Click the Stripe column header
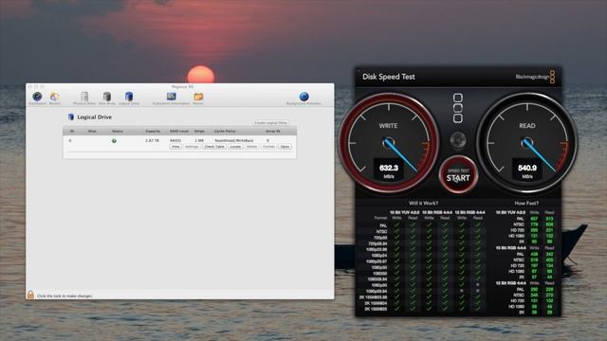 pyautogui.click(x=199, y=132)
